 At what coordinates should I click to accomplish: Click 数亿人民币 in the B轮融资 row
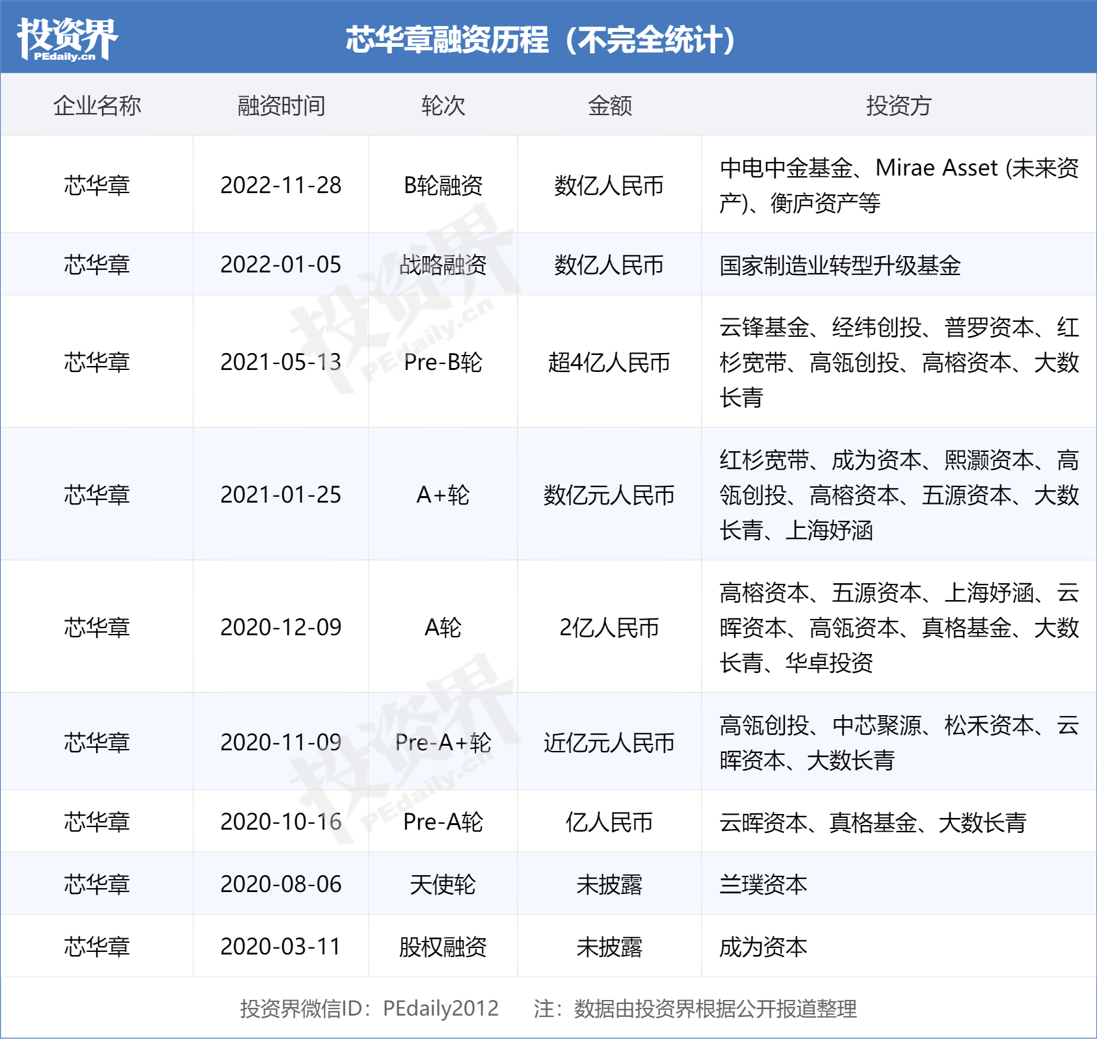coord(609,185)
